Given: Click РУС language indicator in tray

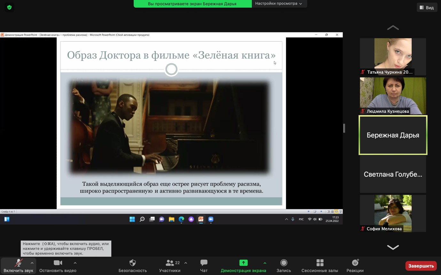Looking at the screenshot, I should point(301,219).
